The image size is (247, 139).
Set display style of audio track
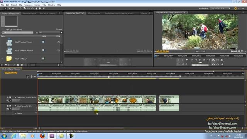point(7,109)
